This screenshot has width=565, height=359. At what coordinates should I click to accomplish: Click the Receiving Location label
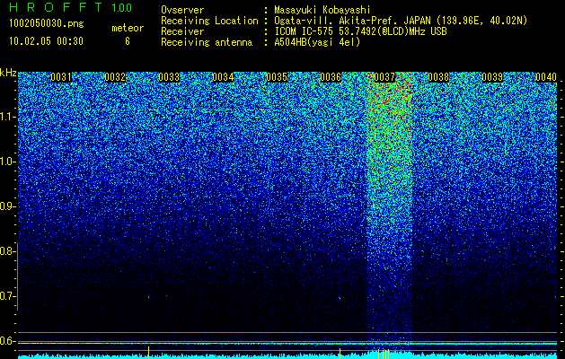coord(209,21)
